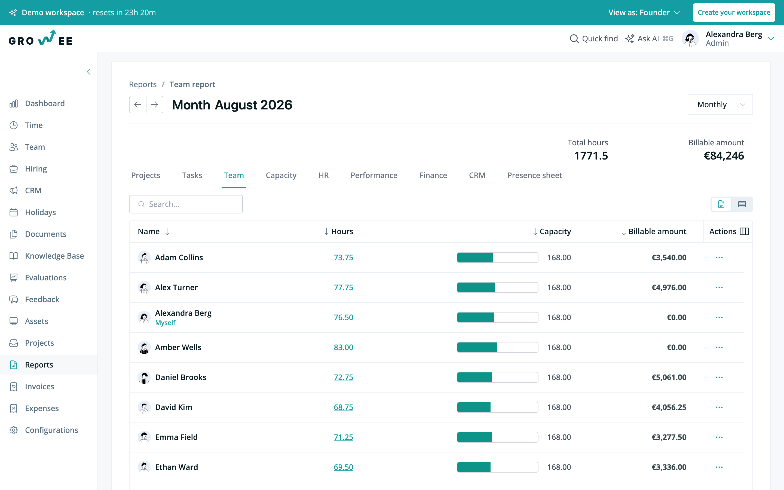Click Alex Turner's capacity progress bar
The height and width of the screenshot is (490, 784).
(x=498, y=287)
